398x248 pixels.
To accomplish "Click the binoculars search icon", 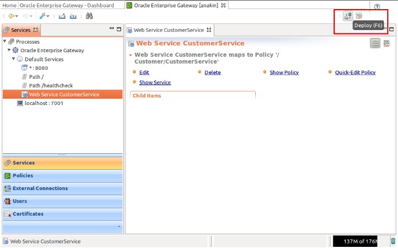I will pos(89,16).
